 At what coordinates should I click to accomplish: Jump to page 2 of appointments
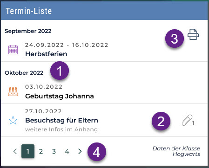[41, 151]
